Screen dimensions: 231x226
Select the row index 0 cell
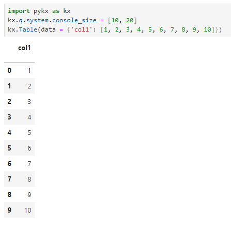pyautogui.click(x=9, y=70)
